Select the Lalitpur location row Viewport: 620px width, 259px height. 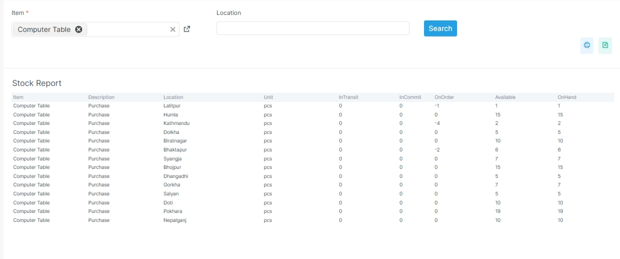click(173, 106)
